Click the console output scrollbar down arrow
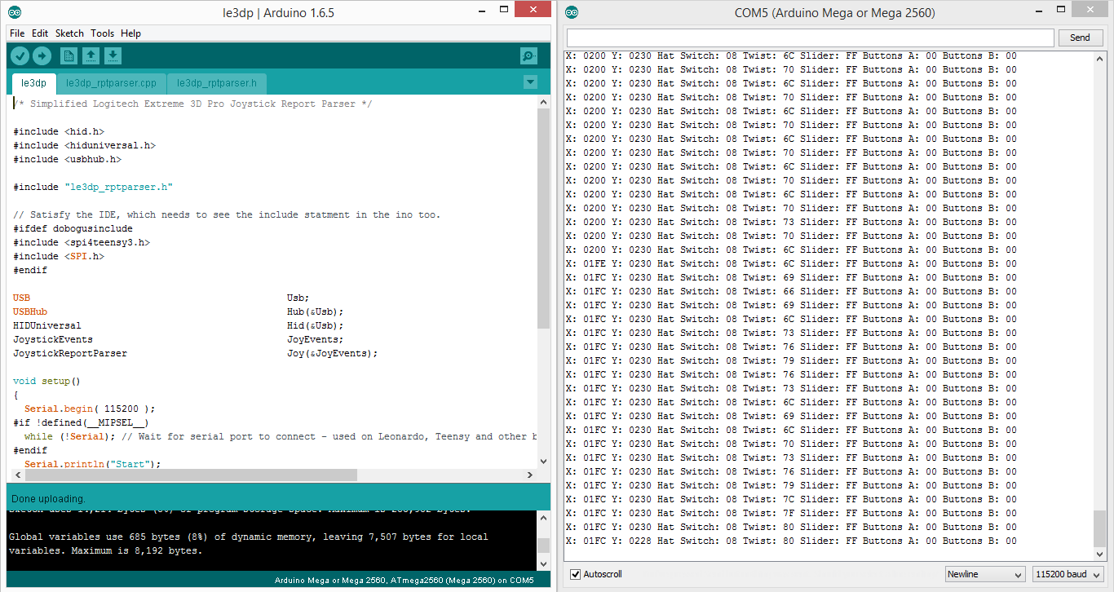The width and height of the screenshot is (1114, 592). click(x=544, y=563)
